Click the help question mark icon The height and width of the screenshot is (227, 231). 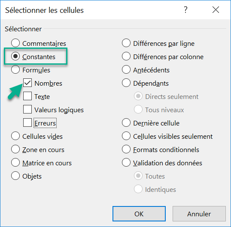185,10
